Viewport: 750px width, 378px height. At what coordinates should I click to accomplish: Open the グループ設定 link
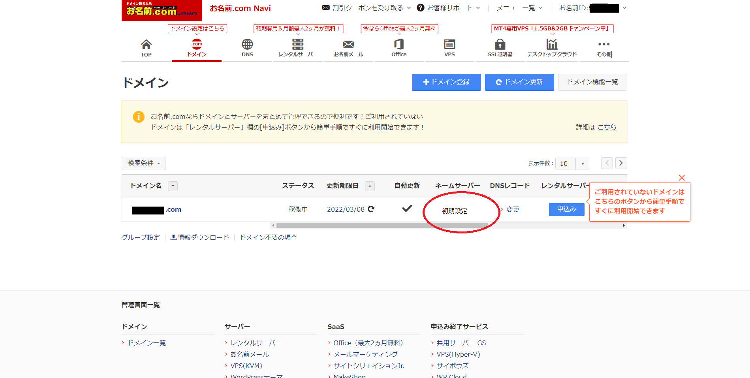pos(141,237)
